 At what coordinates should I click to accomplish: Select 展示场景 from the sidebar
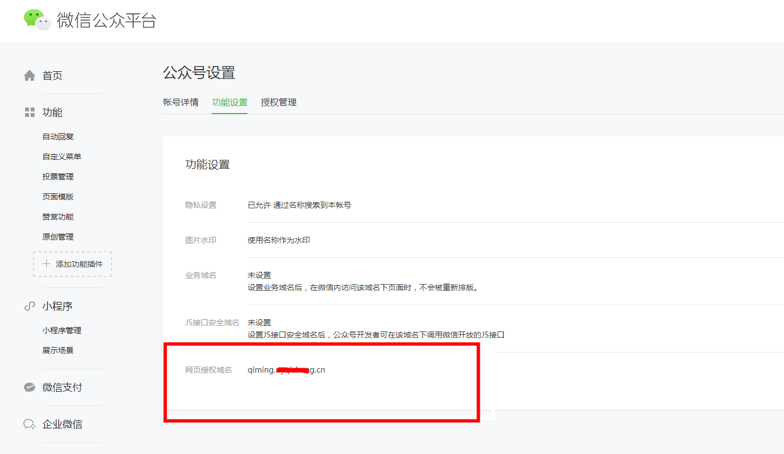[58, 350]
